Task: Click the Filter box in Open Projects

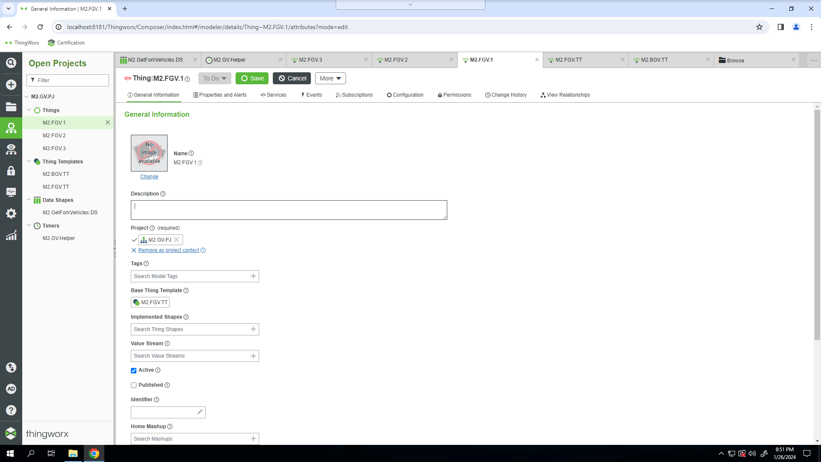Action: (x=68, y=80)
